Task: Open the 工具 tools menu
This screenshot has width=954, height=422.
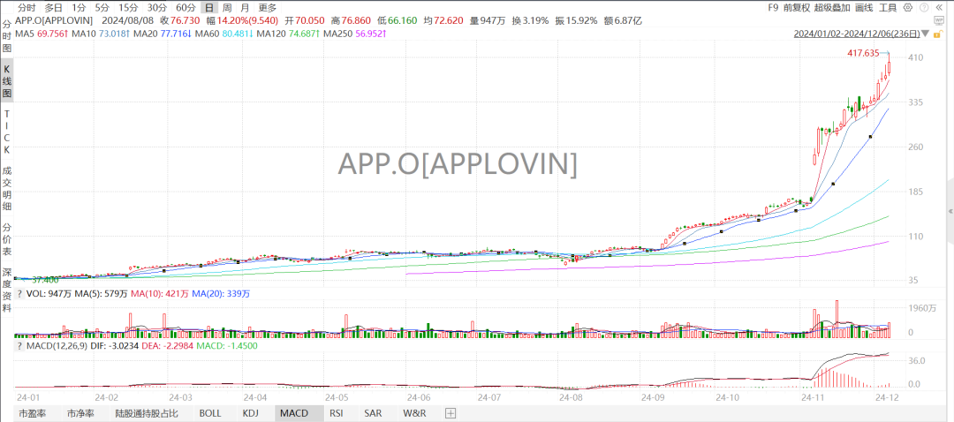Action: coord(889,8)
